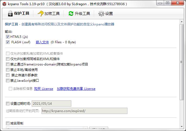Image resolution: width=186 pixels, height=131 pixels.
Task: Click the vertical scrollbar thumb
Action: [182, 62]
